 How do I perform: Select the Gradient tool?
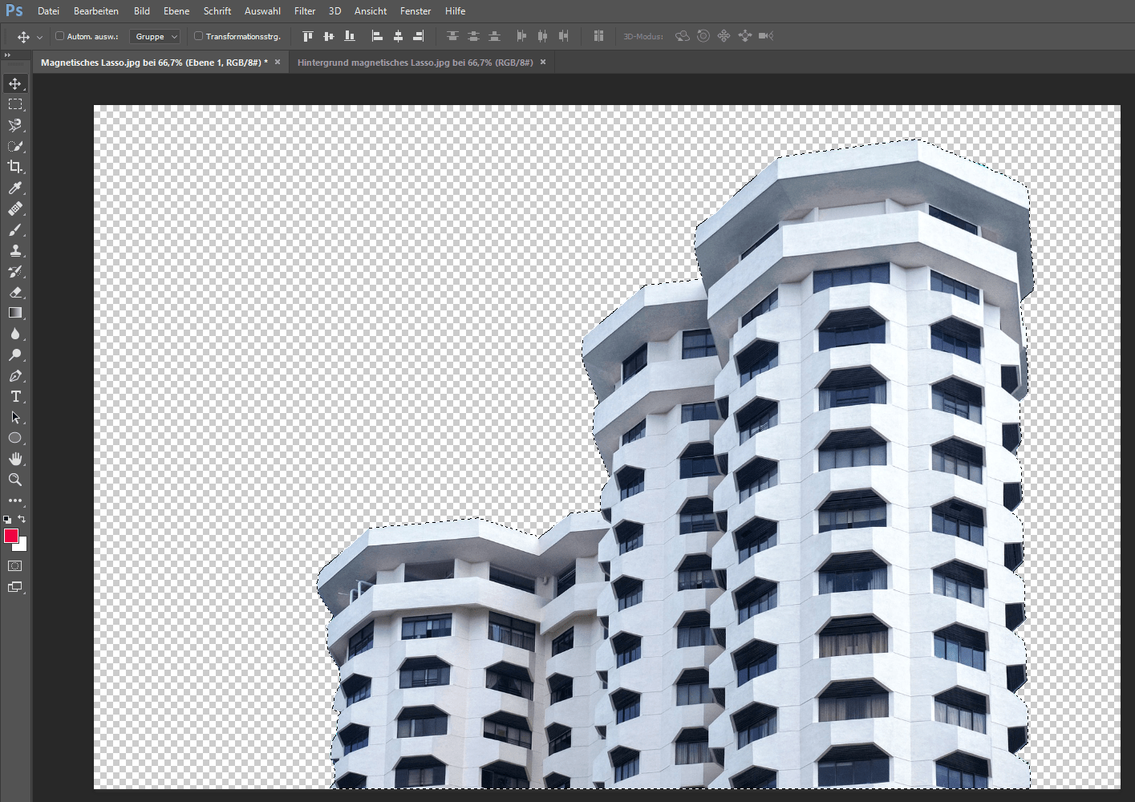click(x=14, y=313)
